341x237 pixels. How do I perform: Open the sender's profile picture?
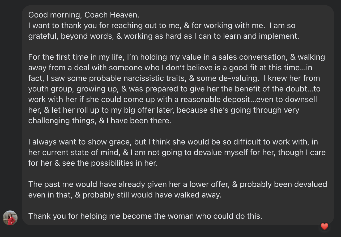pos(10,218)
